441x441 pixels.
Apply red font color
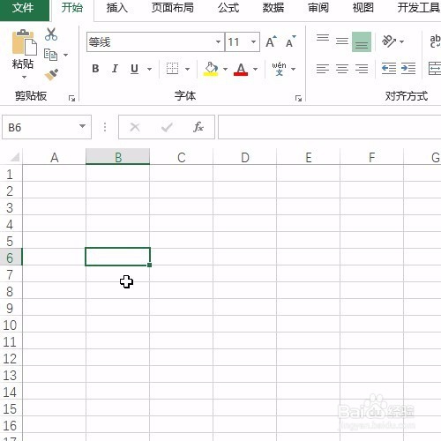241,70
